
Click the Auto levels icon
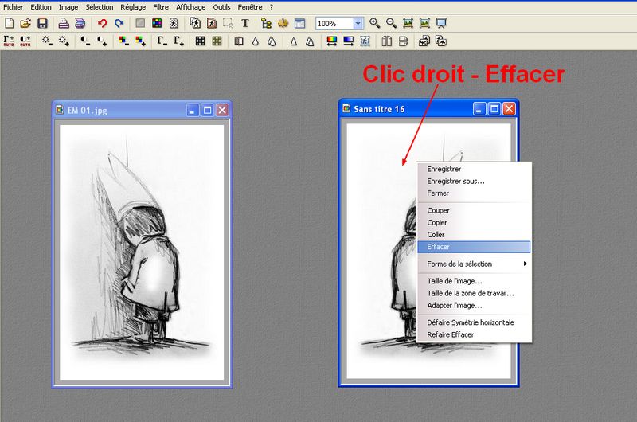(x=10, y=40)
